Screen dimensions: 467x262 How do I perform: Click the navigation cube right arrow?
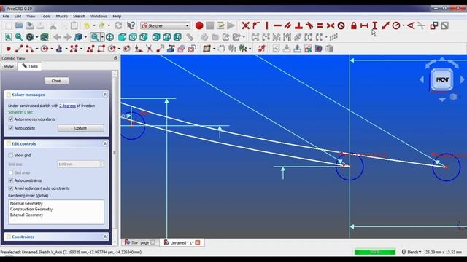coord(462,79)
